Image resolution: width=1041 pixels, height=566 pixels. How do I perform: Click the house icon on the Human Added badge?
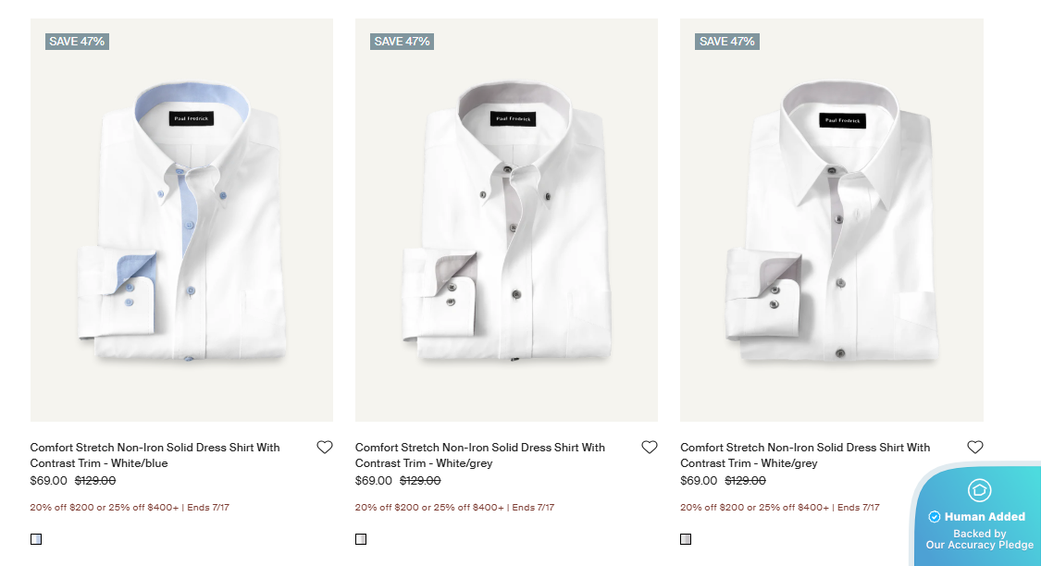tap(980, 492)
